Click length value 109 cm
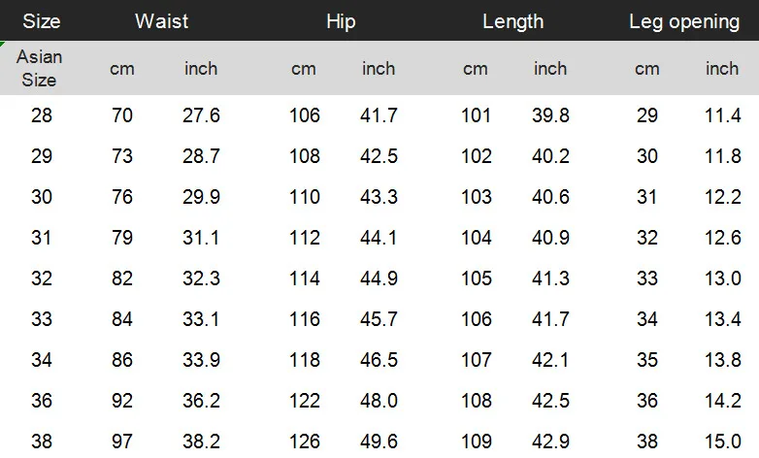This screenshot has width=759, height=458. [477, 442]
